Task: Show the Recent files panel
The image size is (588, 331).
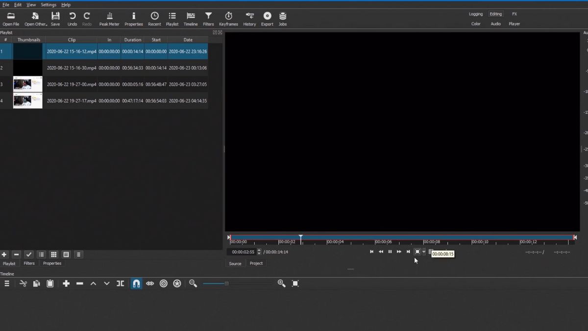Action: pos(154,19)
